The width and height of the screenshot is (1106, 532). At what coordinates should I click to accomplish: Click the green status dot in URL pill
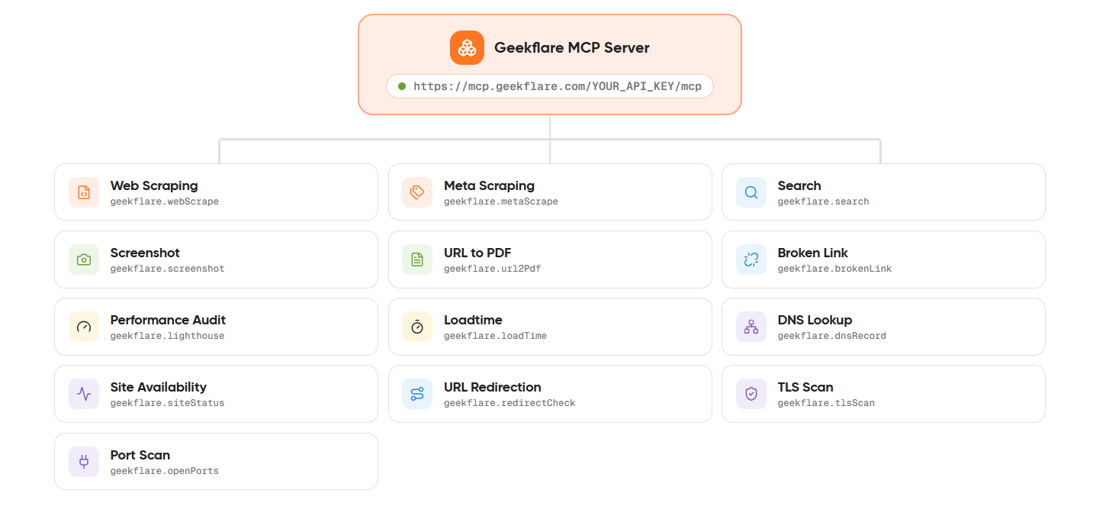coord(402,86)
